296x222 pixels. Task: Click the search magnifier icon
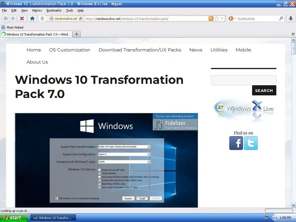281,18
